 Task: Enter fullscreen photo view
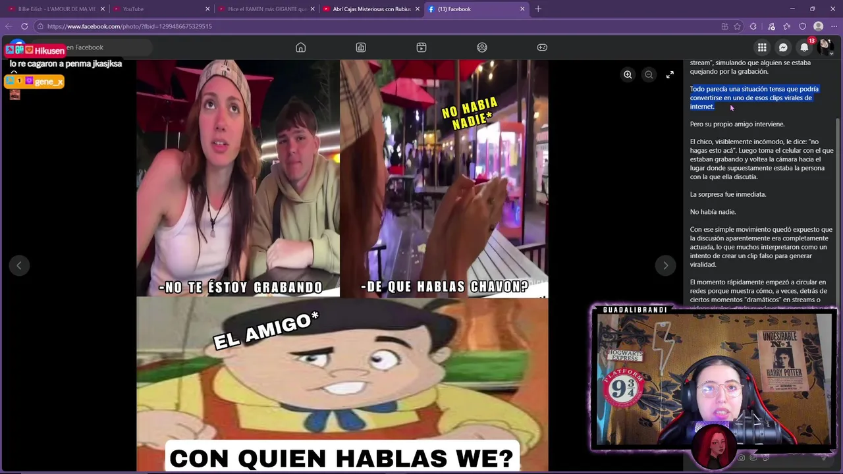point(670,75)
